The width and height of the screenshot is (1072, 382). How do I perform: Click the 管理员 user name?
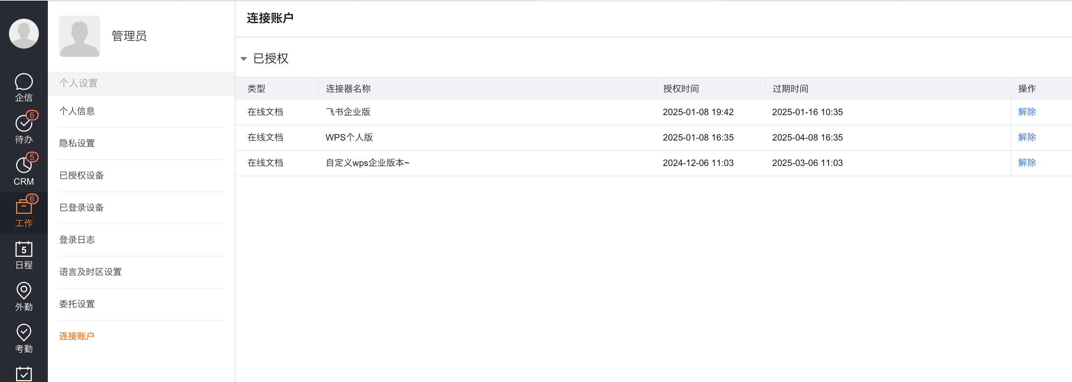(x=129, y=36)
